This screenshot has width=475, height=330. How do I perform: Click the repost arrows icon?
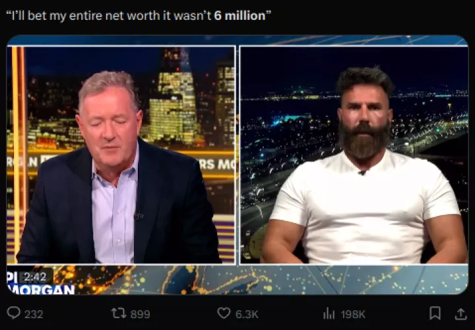point(119,313)
